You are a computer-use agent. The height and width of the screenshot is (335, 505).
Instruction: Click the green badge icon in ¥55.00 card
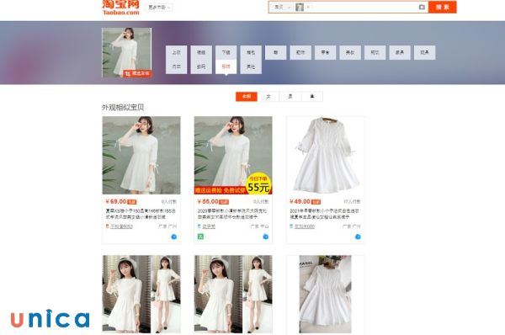point(200,237)
